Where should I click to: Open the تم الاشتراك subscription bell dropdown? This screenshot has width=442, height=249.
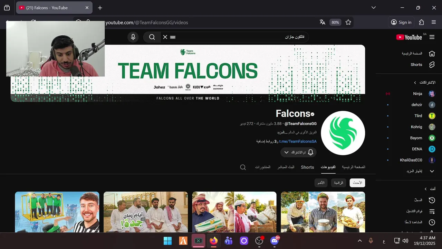pos(298,152)
